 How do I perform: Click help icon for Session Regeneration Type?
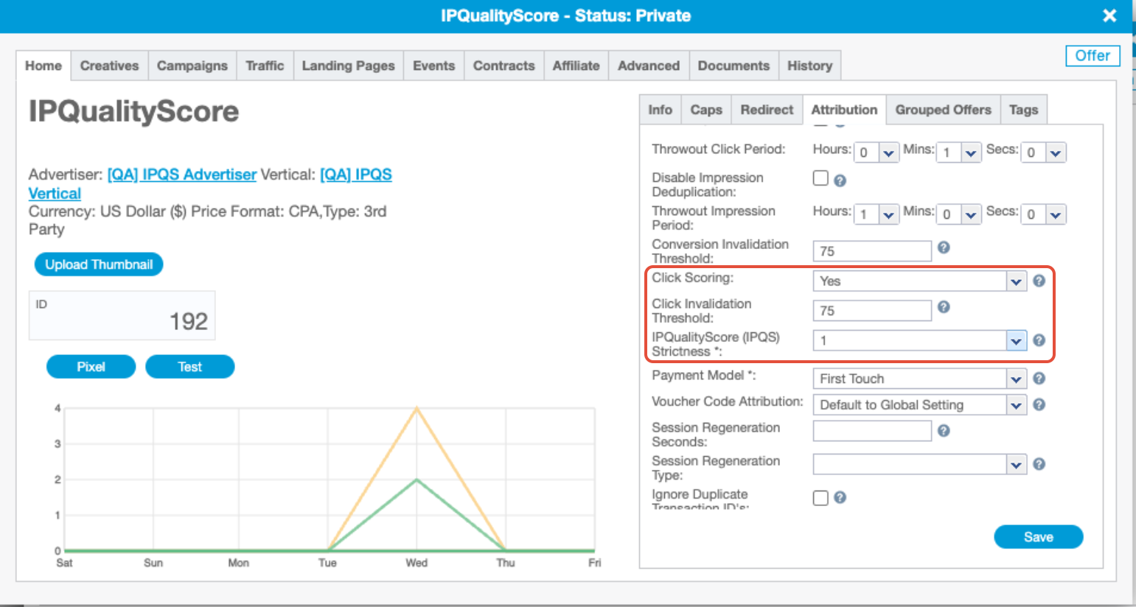tap(1039, 464)
